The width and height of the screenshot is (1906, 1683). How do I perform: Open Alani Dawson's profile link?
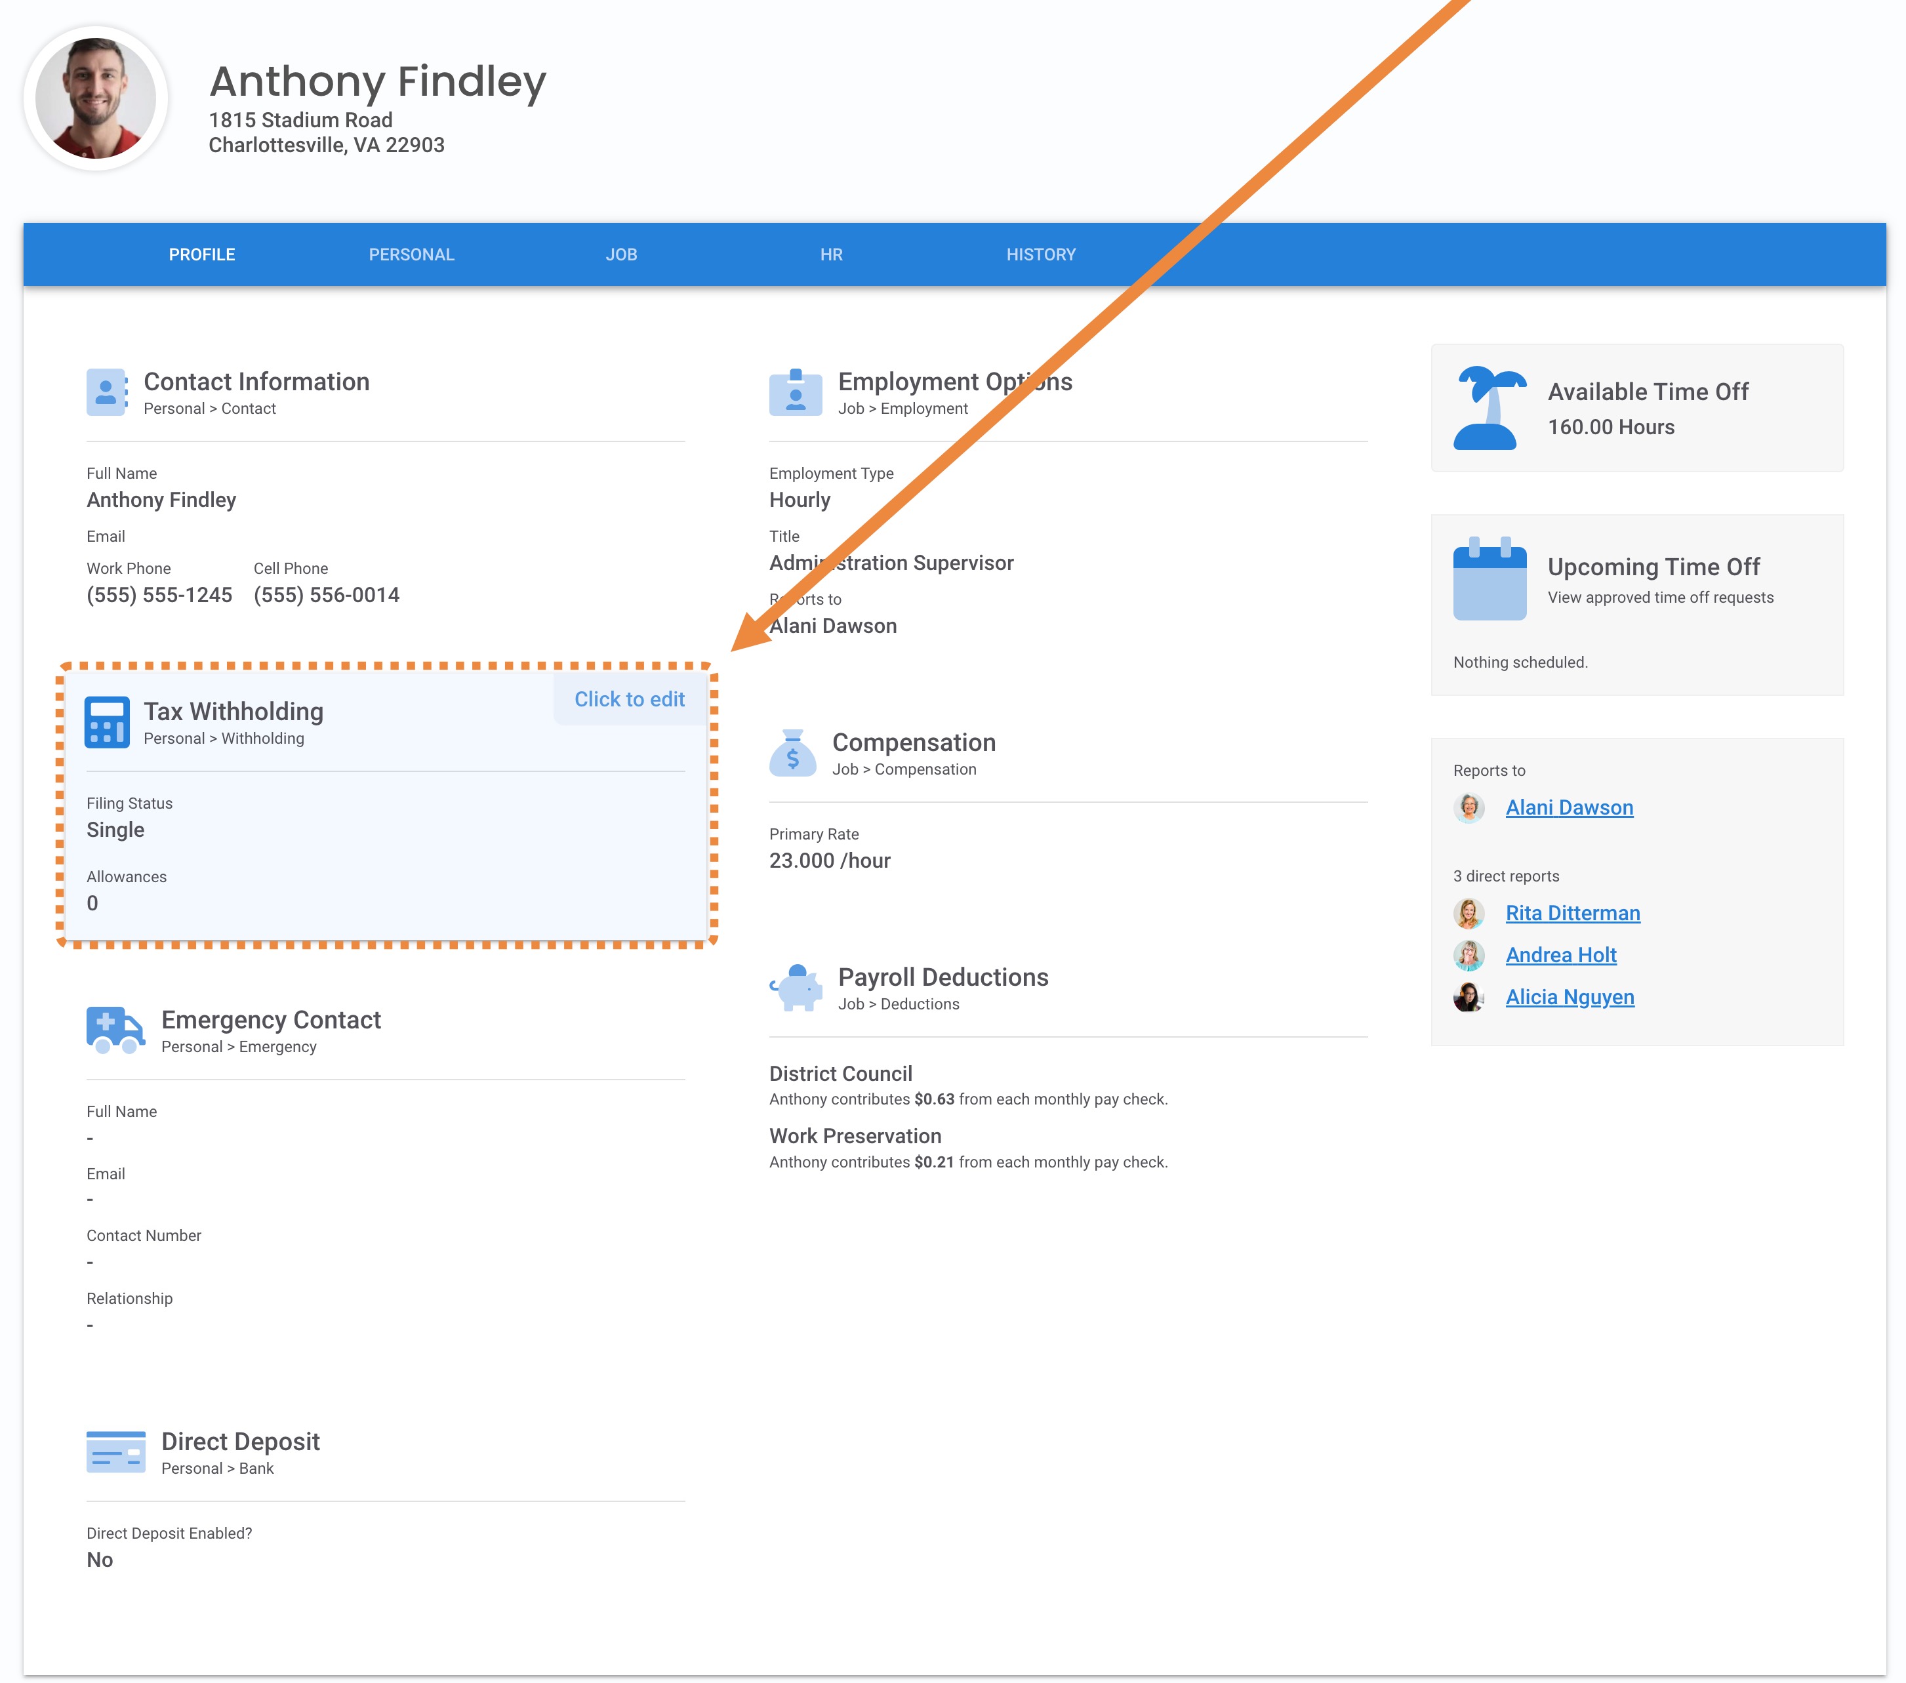(1568, 807)
